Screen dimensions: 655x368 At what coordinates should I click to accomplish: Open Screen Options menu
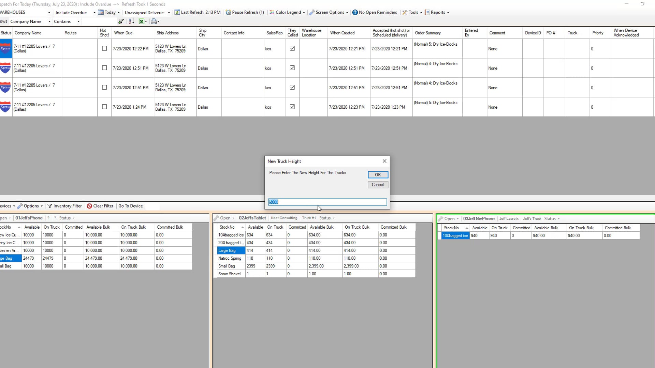click(x=329, y=13)
